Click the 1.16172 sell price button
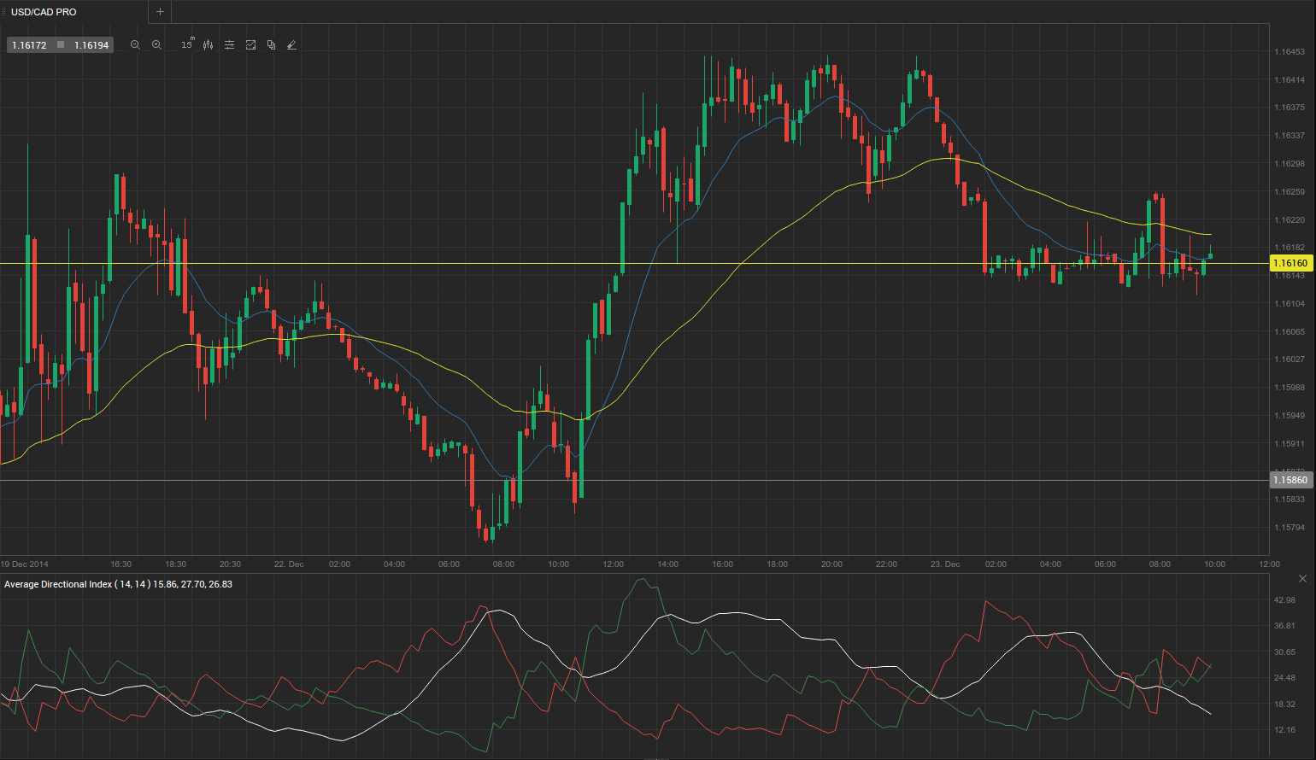Screen dimensions: 1316x760 pos(29,45)
